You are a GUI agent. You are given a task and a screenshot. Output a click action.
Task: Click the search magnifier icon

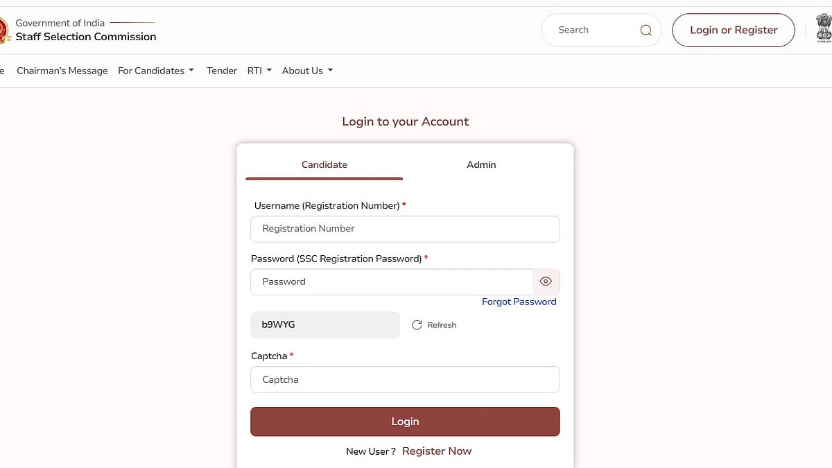pos(645,30)
